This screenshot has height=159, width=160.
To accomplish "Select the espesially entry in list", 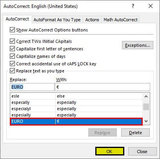I will (76, 115).
